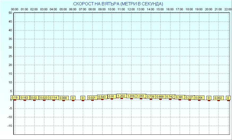Viewport: 232px width, 140px height.
Task: Select the 0.054 data label
Action: (199, 98)
